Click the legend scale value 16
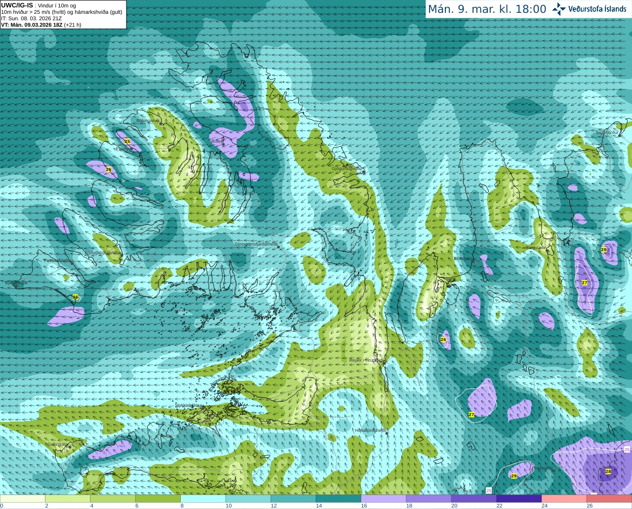This screenshot has width=632, height=509. (x=364, y=506)
